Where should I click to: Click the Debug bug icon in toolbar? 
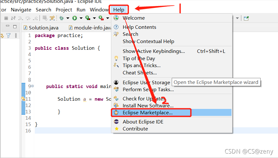click(x=61, y=18)
